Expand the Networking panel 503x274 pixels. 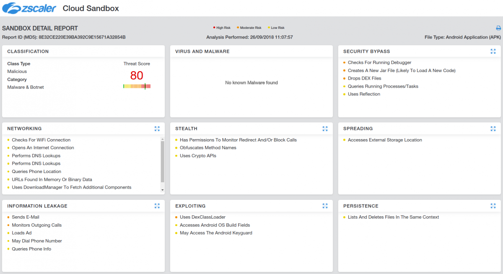157,129
